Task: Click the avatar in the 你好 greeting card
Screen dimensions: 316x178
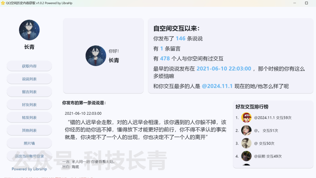Action: (96, 56)
